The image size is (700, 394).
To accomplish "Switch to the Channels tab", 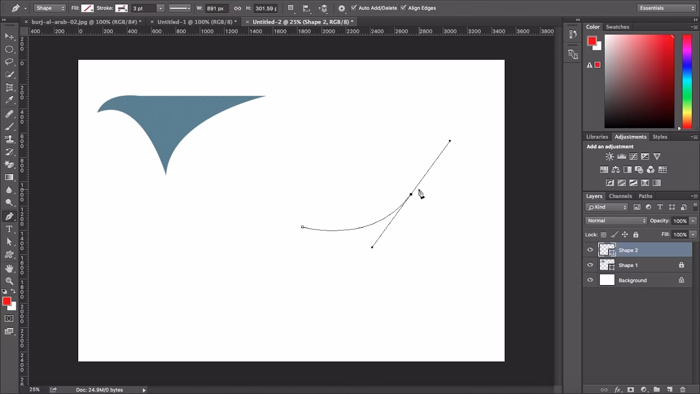I will tap(621, 196).
